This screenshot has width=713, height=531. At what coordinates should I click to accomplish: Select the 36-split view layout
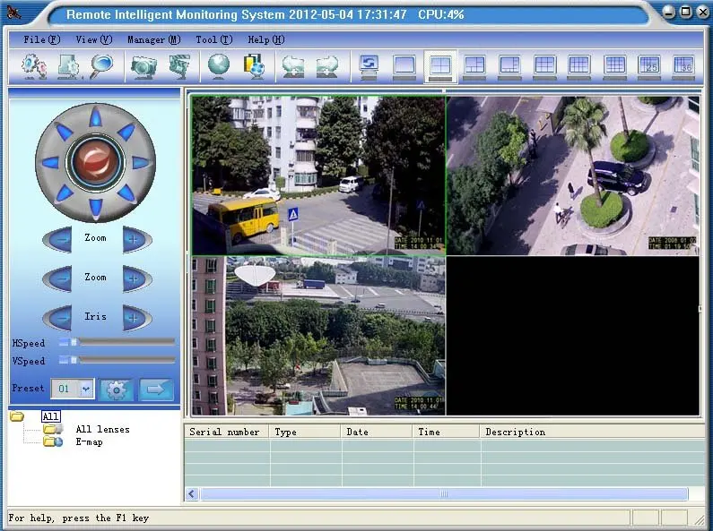[683, 67]
